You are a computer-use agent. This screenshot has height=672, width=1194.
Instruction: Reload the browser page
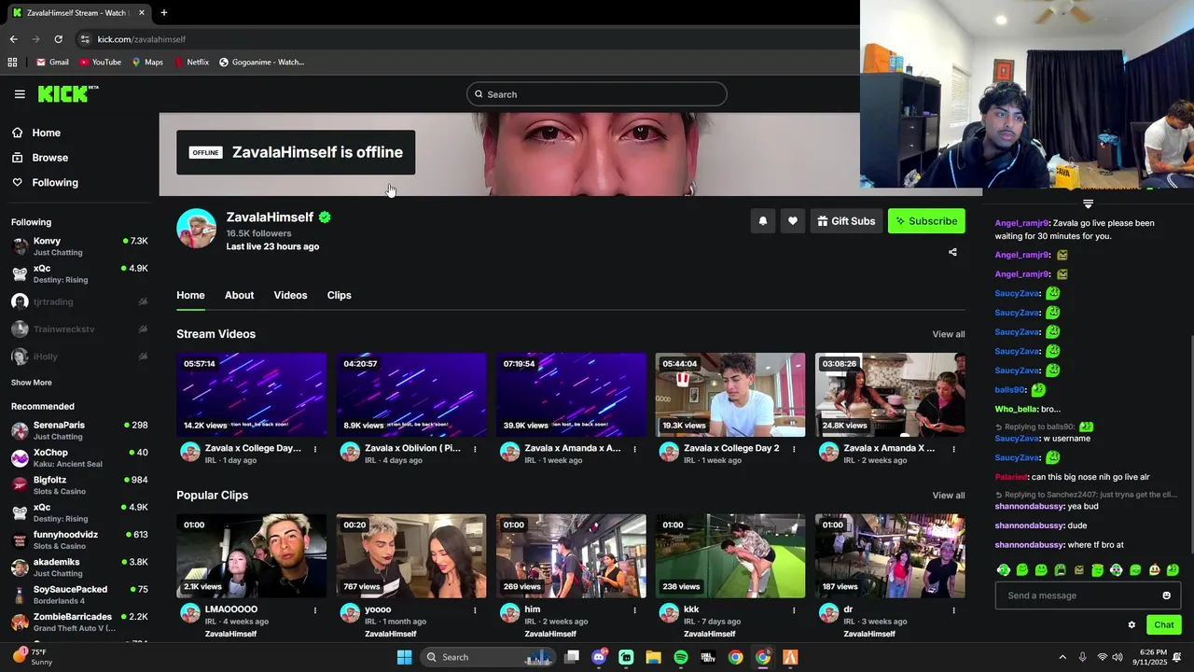58,39
